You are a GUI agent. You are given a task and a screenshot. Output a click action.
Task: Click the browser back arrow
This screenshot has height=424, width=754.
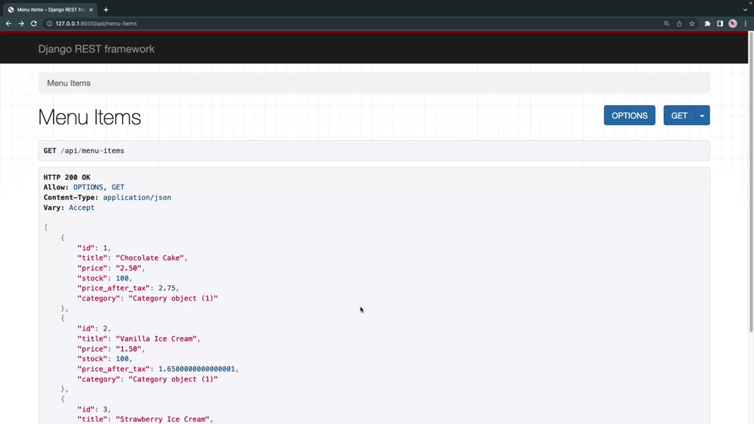click(8, 24)
